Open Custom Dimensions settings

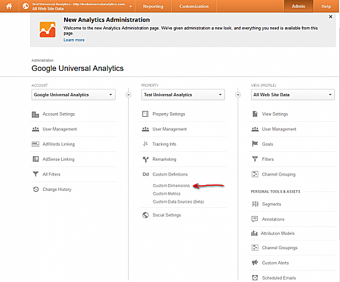click(171, 186)
